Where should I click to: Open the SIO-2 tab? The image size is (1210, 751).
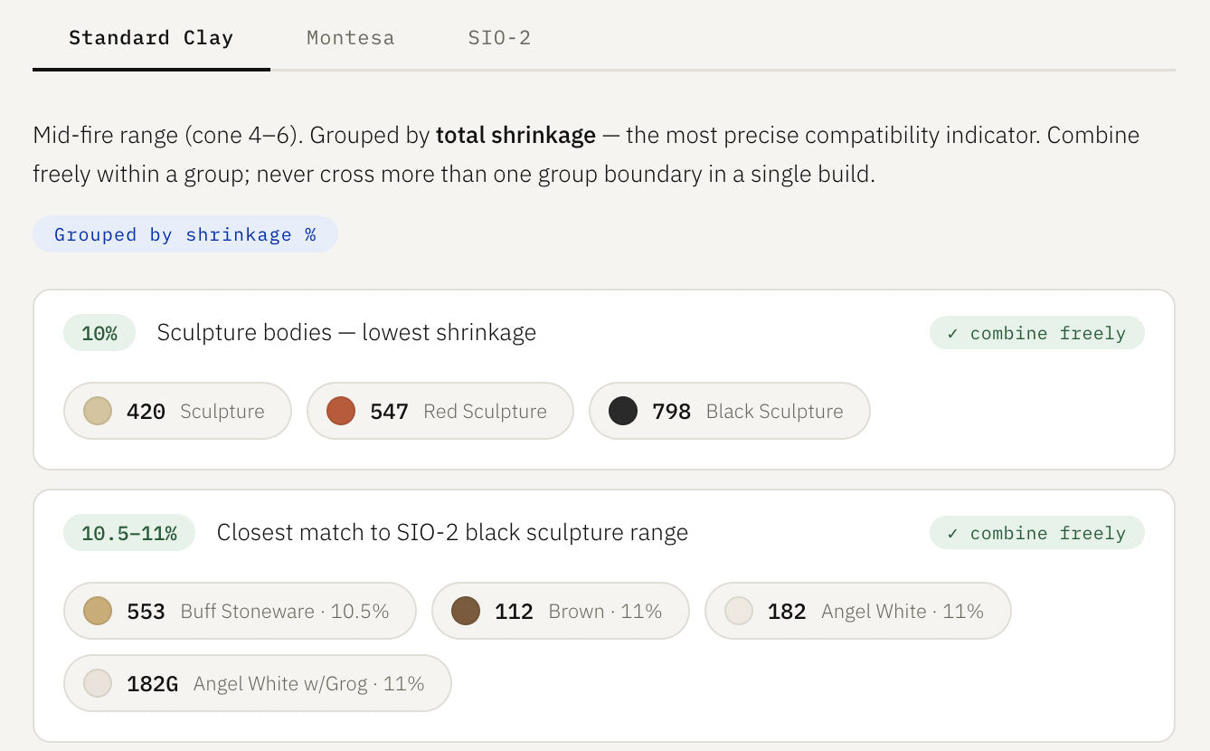point(500,37)
